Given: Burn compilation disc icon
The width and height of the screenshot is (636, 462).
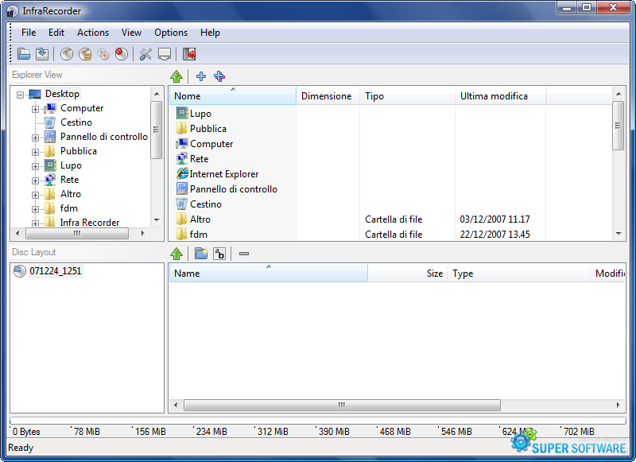Looking at the screenshot, I should click(67, 54).
